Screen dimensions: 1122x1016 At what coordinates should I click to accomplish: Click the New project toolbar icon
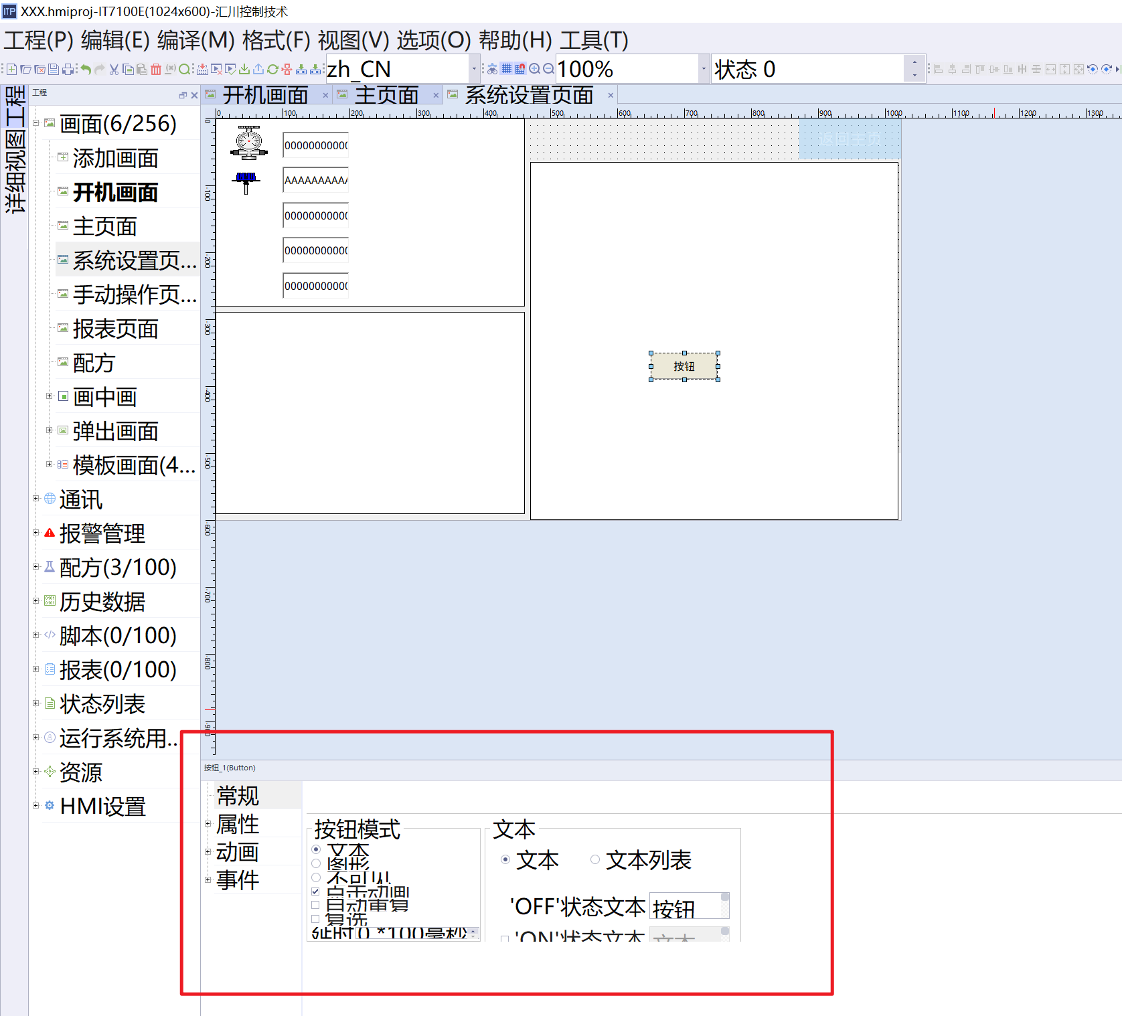(x=11, y=69)
